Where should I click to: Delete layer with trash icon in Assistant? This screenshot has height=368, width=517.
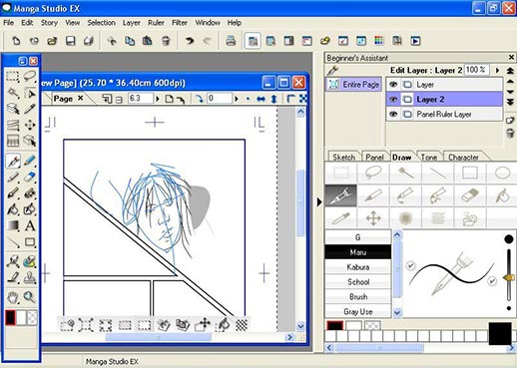510,134
